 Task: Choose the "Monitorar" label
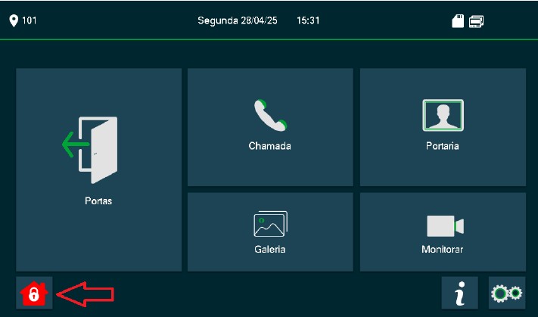442,249
